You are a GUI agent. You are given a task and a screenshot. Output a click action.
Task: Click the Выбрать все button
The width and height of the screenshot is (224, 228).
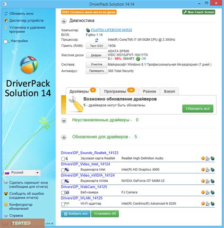(x=76, y=214)
